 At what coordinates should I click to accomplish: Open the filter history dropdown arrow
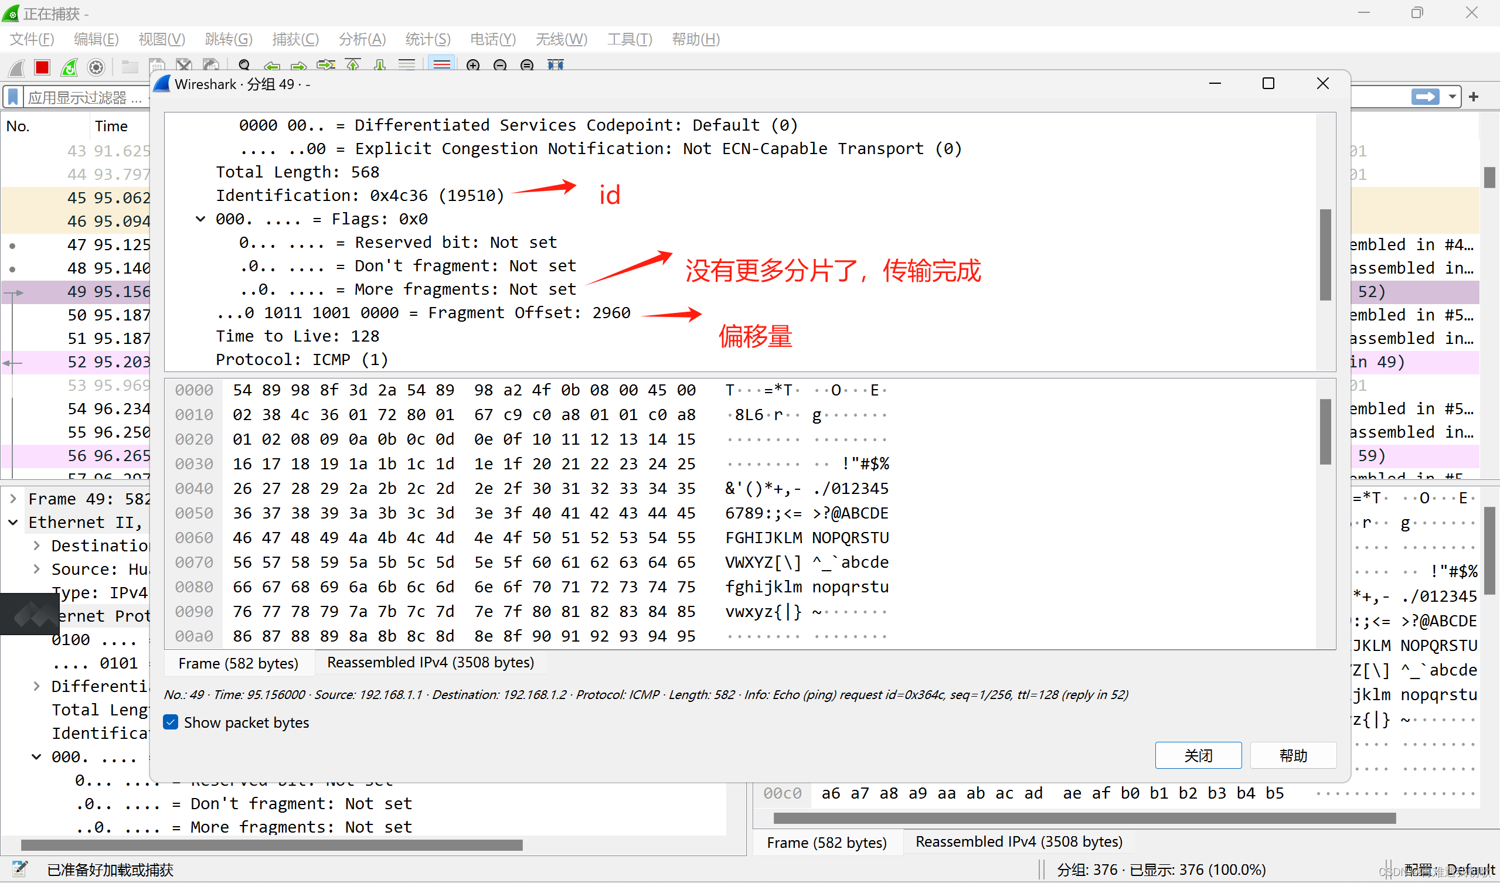pos(1453,97)
